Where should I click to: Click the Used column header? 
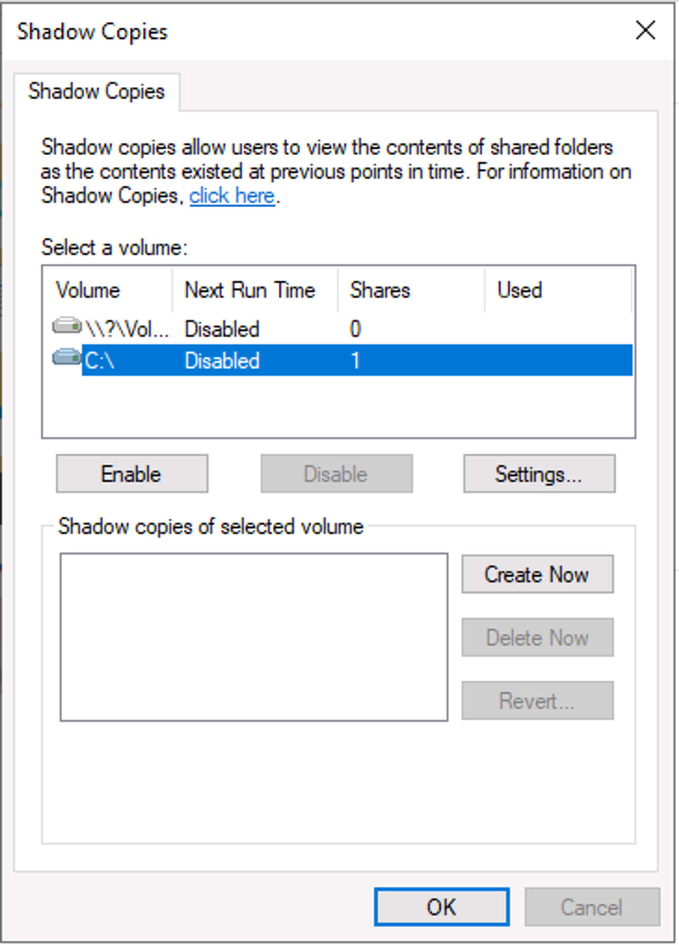519,291
